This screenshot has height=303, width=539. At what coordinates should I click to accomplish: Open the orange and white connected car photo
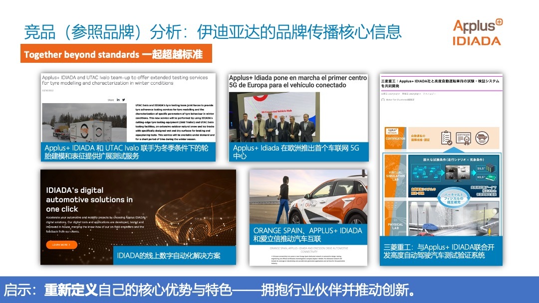click(x=308, y=197)
